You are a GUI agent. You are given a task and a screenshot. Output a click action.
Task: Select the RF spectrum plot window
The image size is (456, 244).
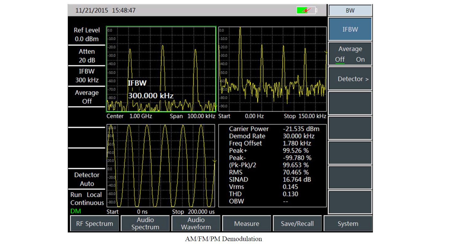click(x=161, y=69)
